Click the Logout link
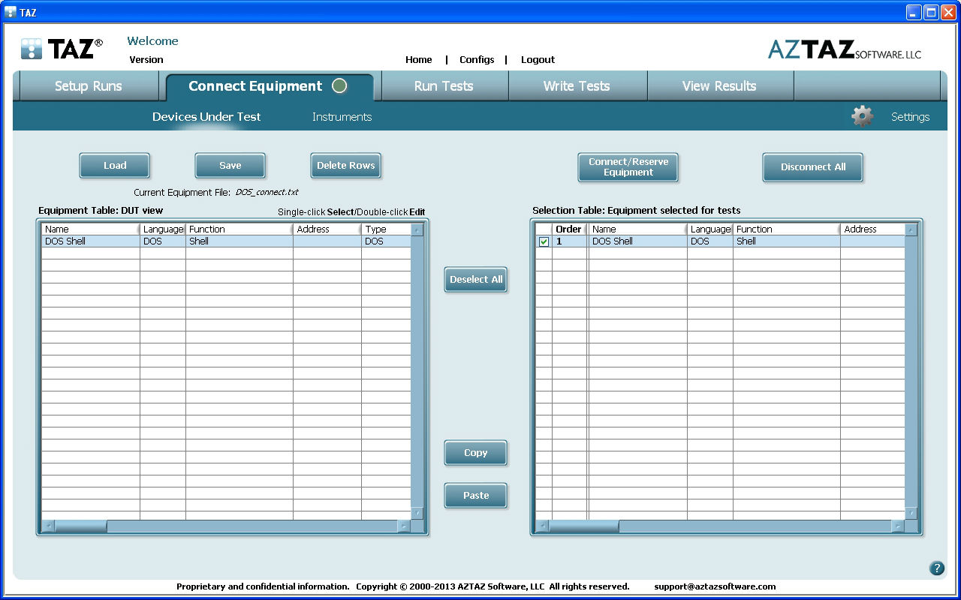 tap(538, 60)
